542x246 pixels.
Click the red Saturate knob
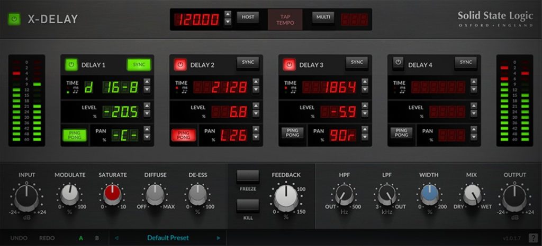tap(112, 194)
